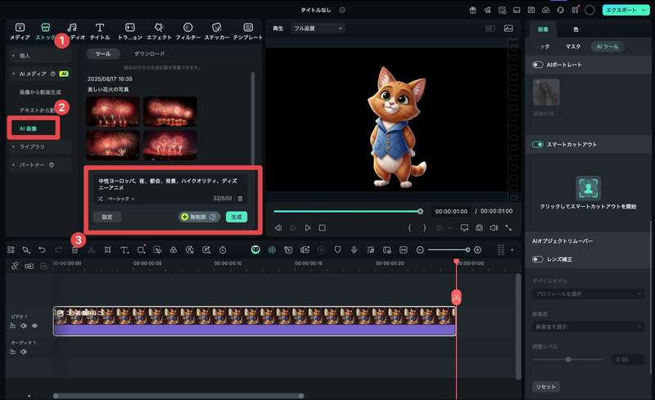Toggle the スマートカットアウト switch

click(537, 145)
